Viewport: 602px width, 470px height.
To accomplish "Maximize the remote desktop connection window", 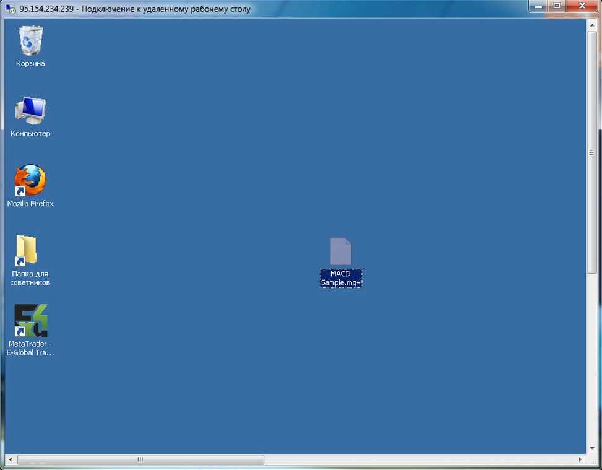I will tap(557, 6).
